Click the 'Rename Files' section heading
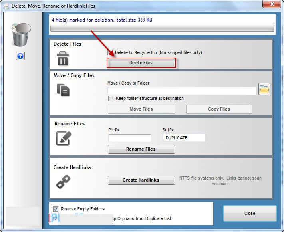The image size is (284, 232). click(x=70, y=124)
